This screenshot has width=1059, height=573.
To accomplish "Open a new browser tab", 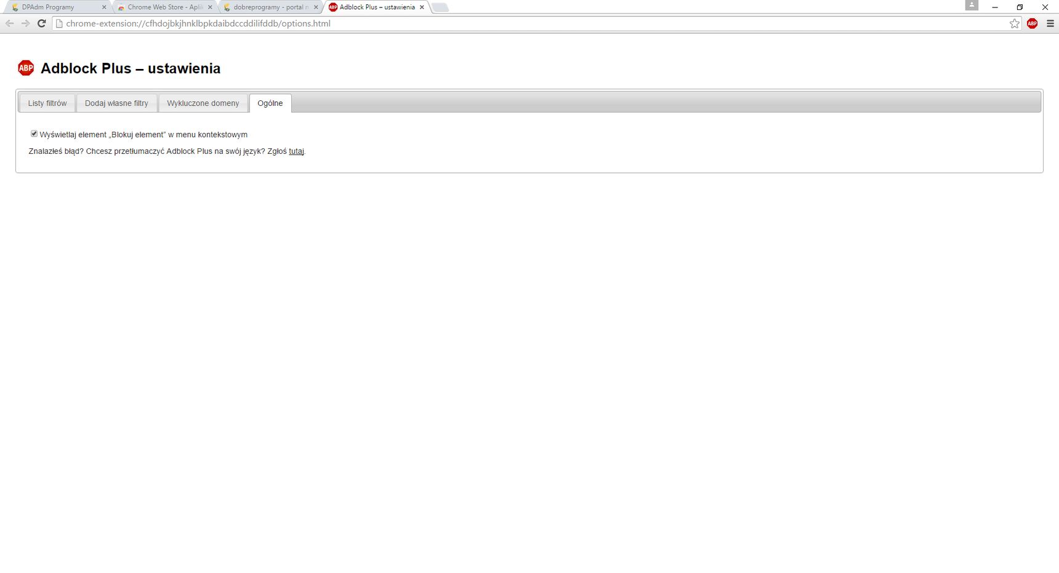I will [440, 7].
